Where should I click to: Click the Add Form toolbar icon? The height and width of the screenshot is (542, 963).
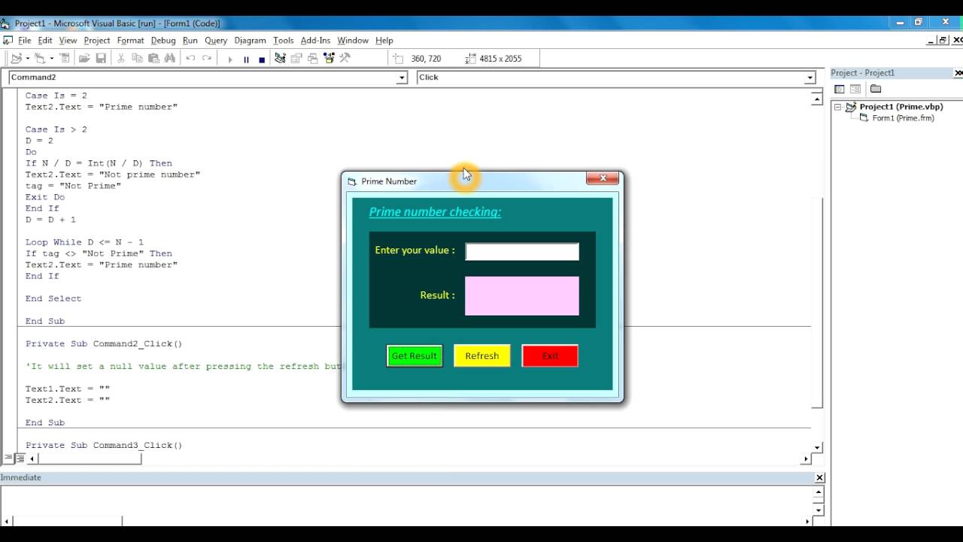pyautogui.click(x=39, y=58)
